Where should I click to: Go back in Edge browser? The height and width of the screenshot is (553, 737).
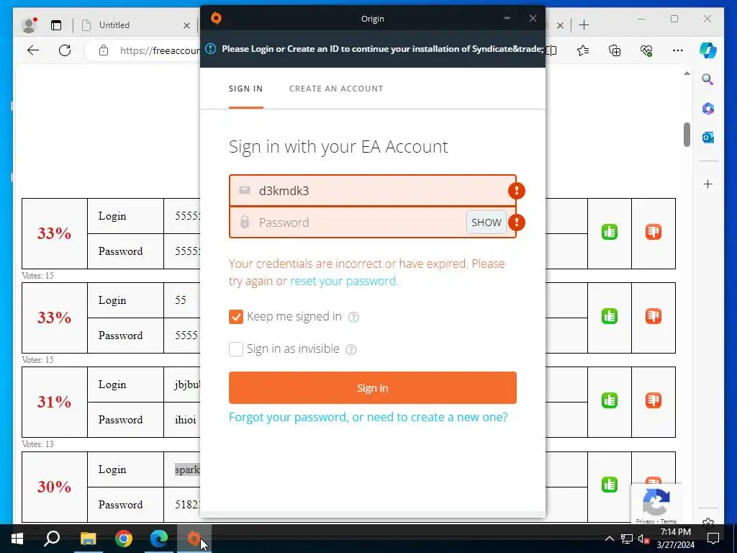(33, 50)
